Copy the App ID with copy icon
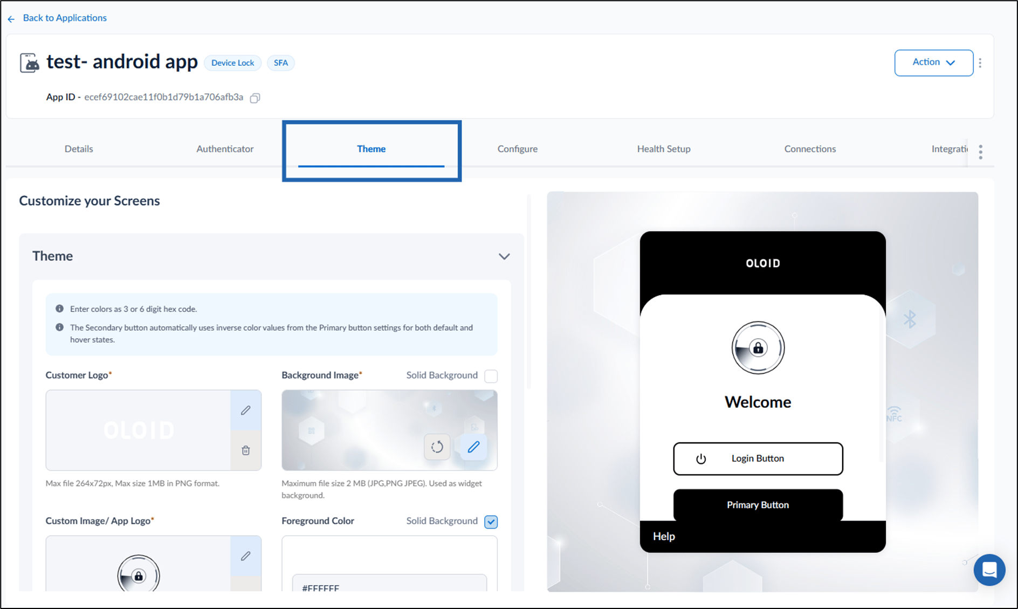This screenshot has height=609, width=1018. 255,98
